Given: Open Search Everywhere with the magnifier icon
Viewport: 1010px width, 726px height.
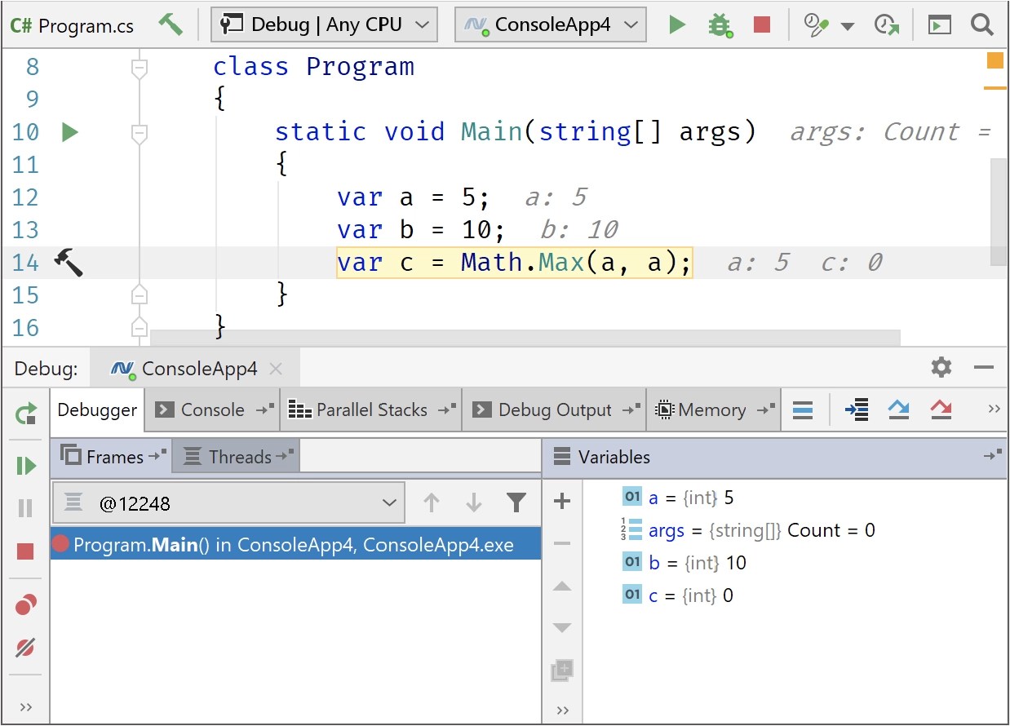Looking at the screenshot, I should coord(981,24).
